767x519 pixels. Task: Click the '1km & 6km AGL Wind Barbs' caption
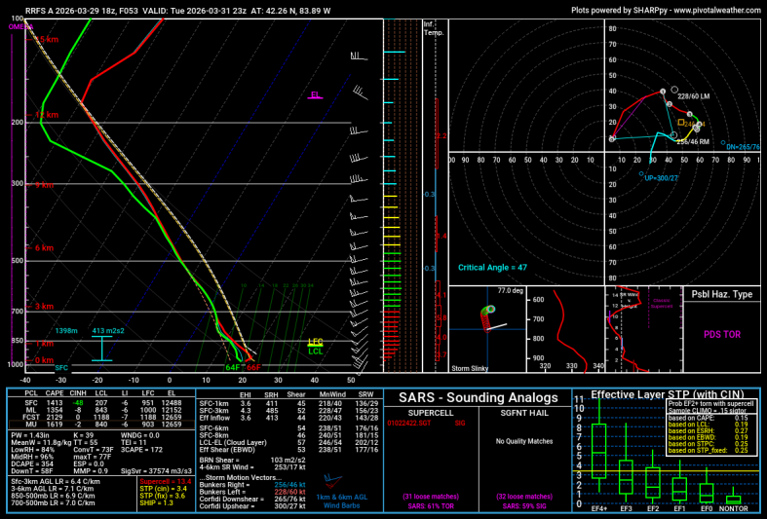tap(341, 501)
